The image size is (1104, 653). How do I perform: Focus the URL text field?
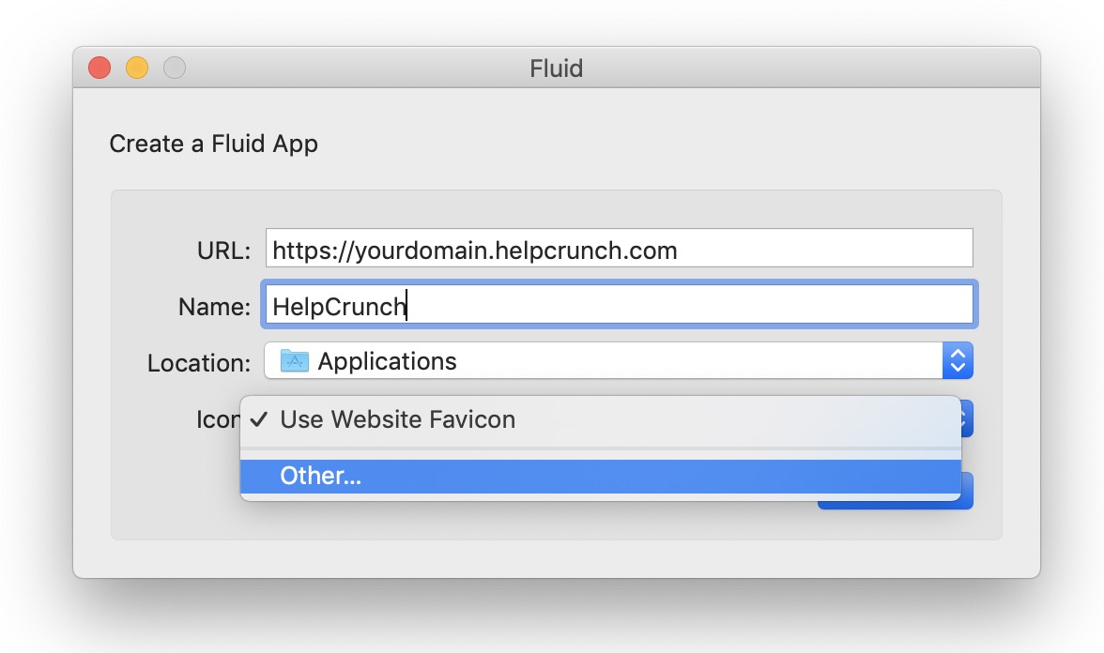point(619,248)
